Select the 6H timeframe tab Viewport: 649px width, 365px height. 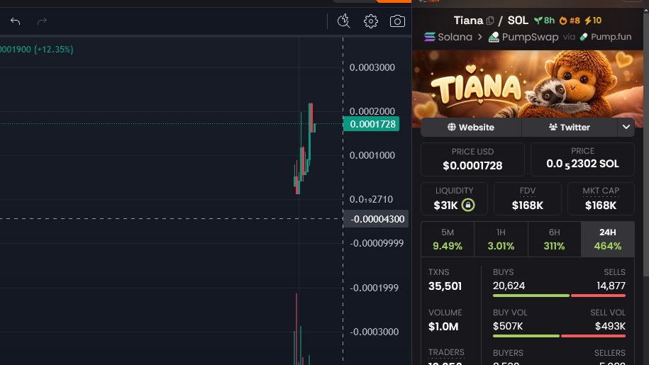click(x=554, y=240)
